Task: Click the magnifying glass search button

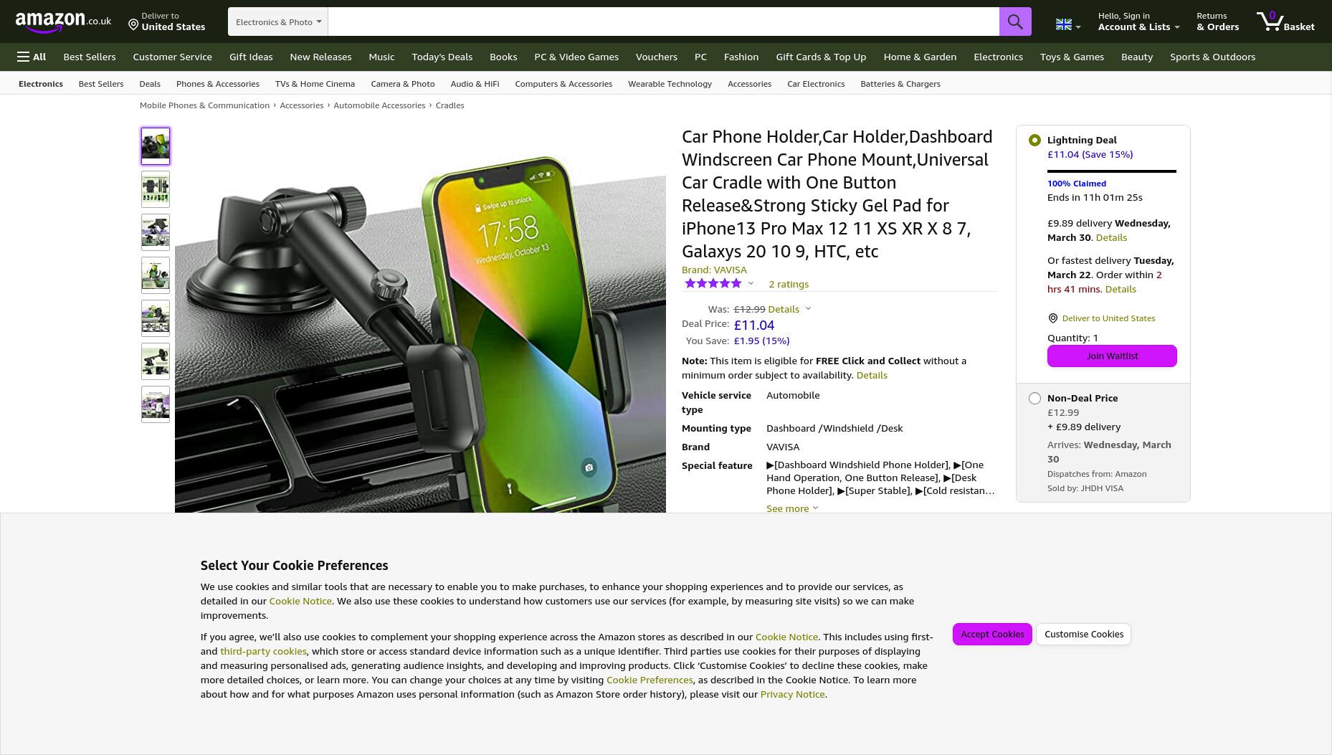Action: click(x=1015, y=22)
